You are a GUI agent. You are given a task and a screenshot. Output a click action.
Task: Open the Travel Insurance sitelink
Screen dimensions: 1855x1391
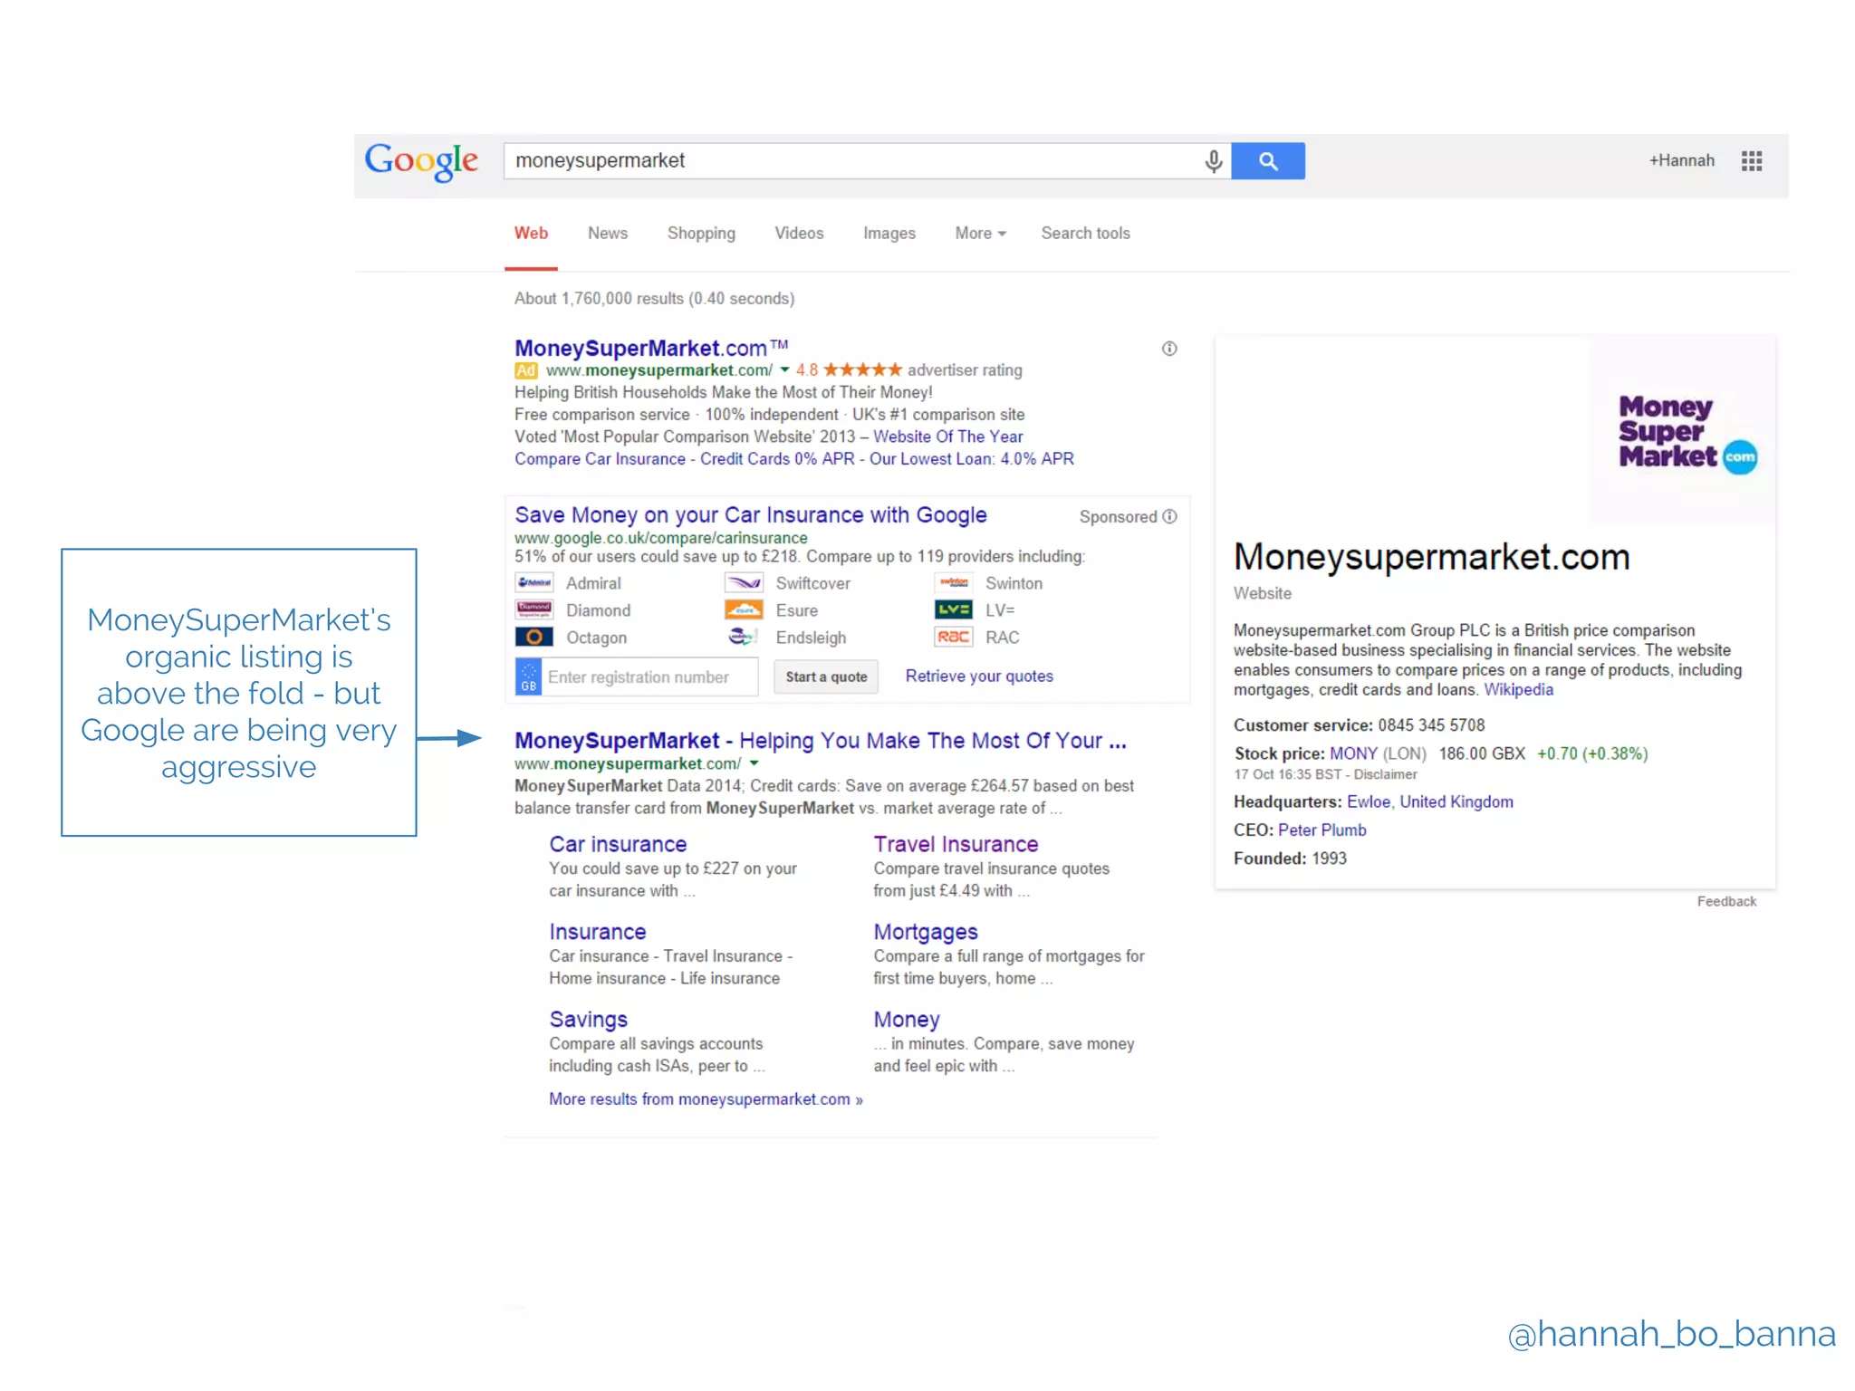956,844
